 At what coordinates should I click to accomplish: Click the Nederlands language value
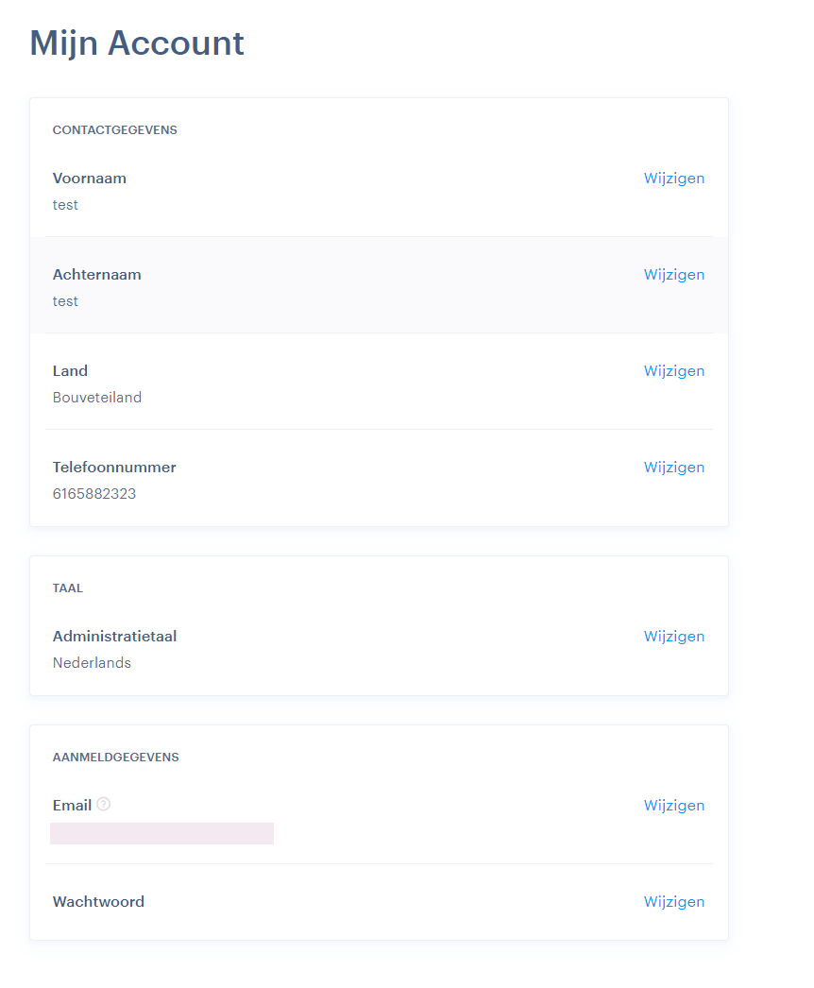click(92, 663)
